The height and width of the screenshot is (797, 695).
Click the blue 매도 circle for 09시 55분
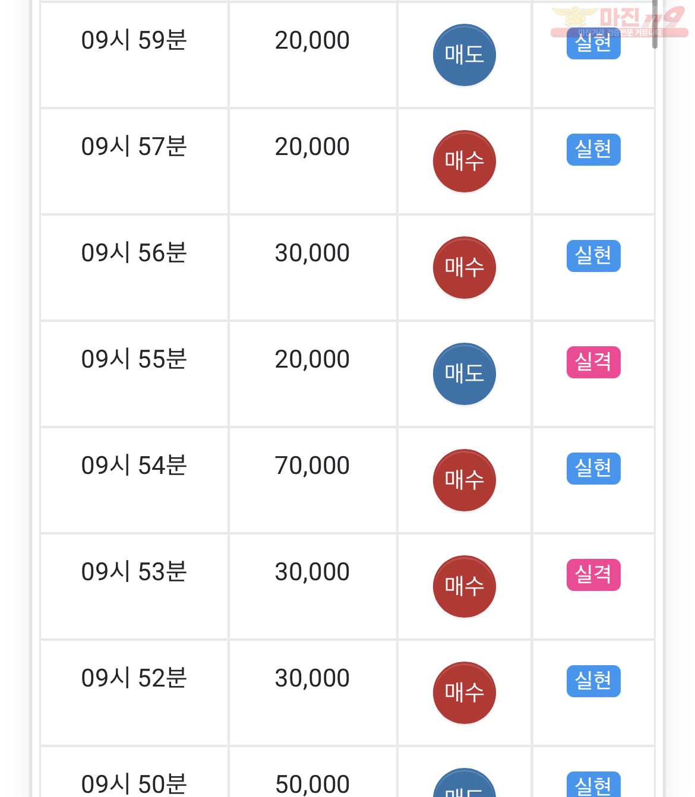pos(464,374)
